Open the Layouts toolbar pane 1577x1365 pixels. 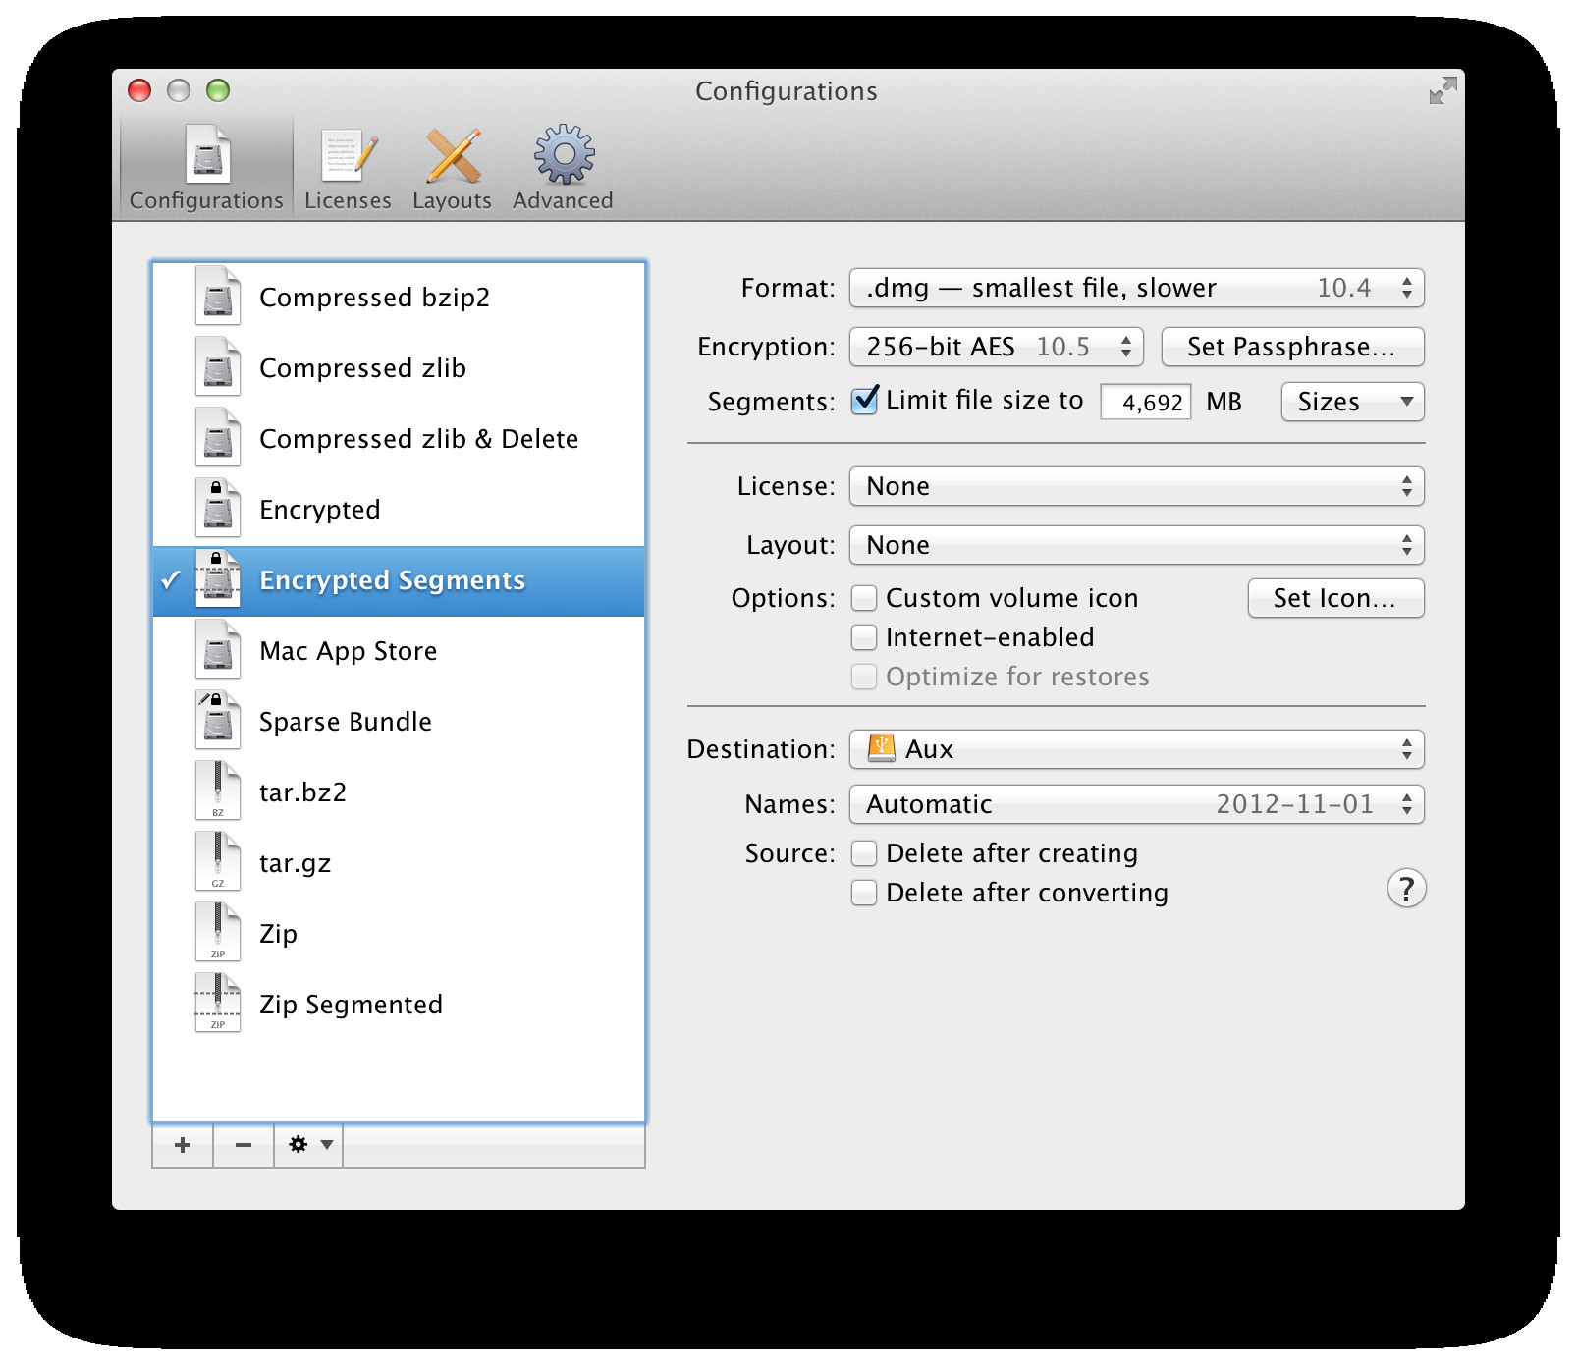point(452,168)
